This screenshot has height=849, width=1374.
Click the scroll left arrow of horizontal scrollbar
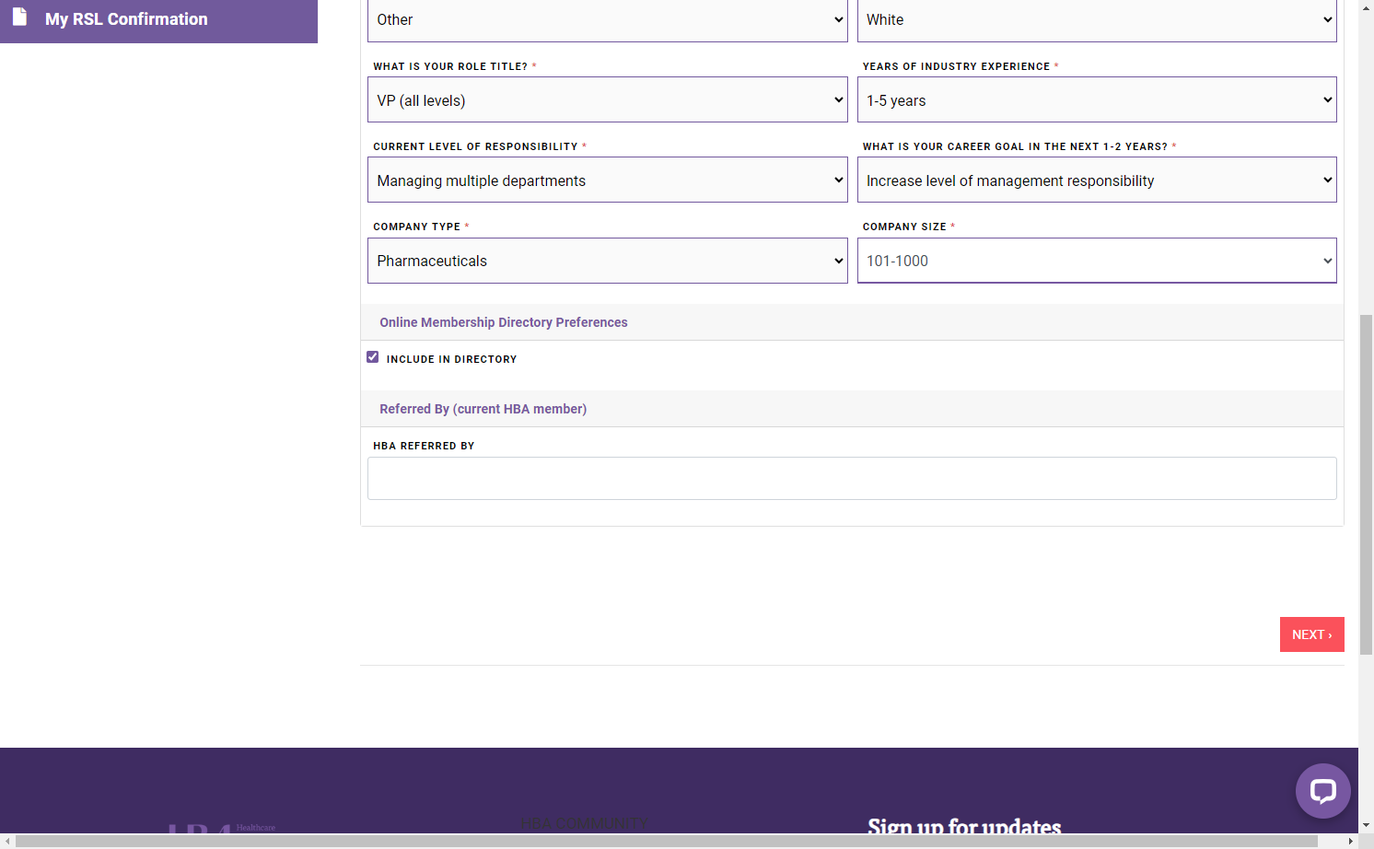(7, 842)
